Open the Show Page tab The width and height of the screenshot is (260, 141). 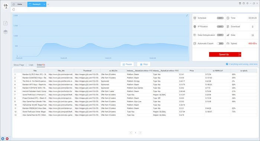pos(19,65)
